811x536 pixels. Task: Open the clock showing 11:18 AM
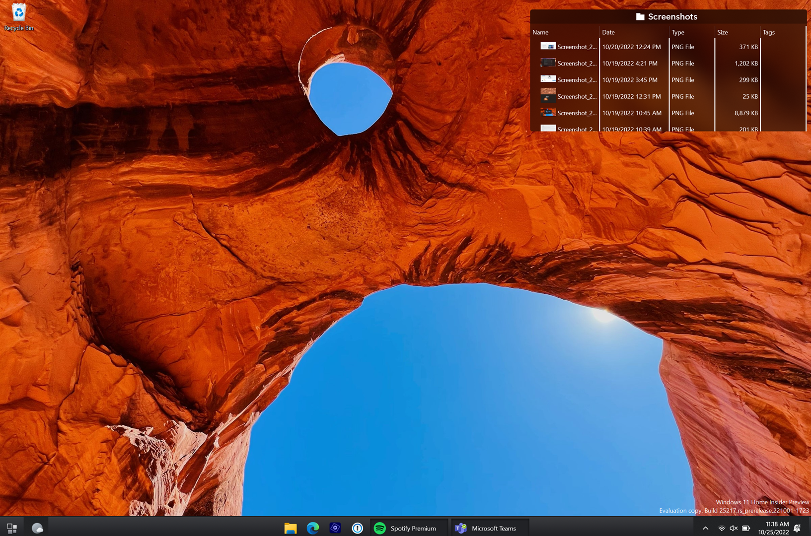774,528
